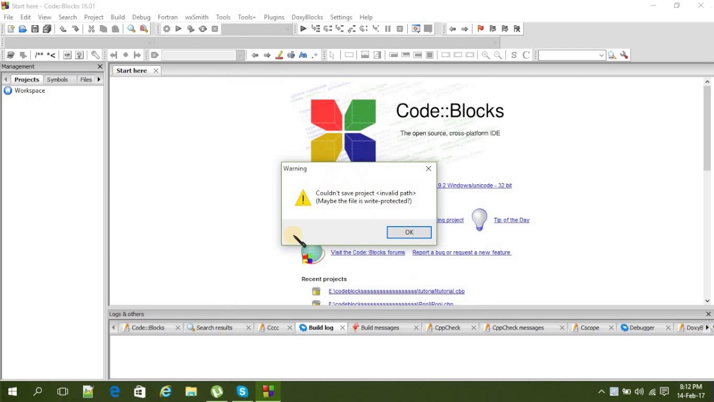Open File Explorer from the taskbar
Viewport: 714px width, 402px height.
pos(191,392)
